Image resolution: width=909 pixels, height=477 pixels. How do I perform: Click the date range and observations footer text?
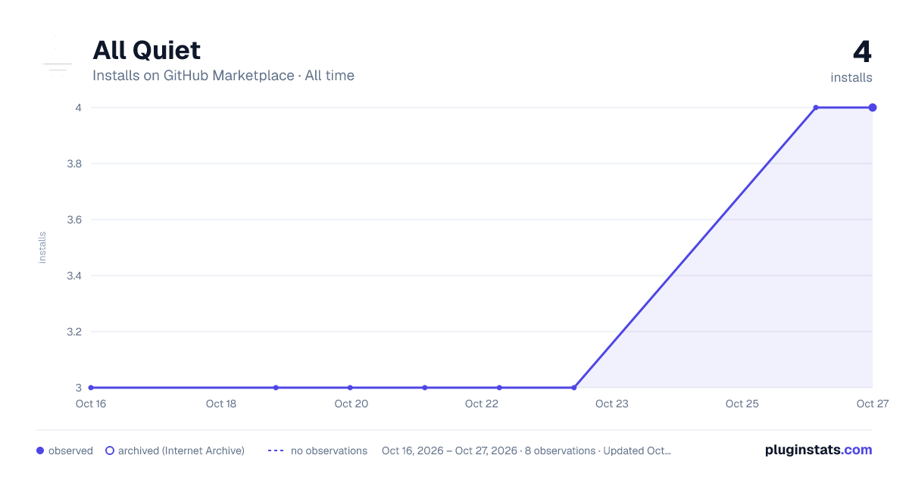(526, 450)
